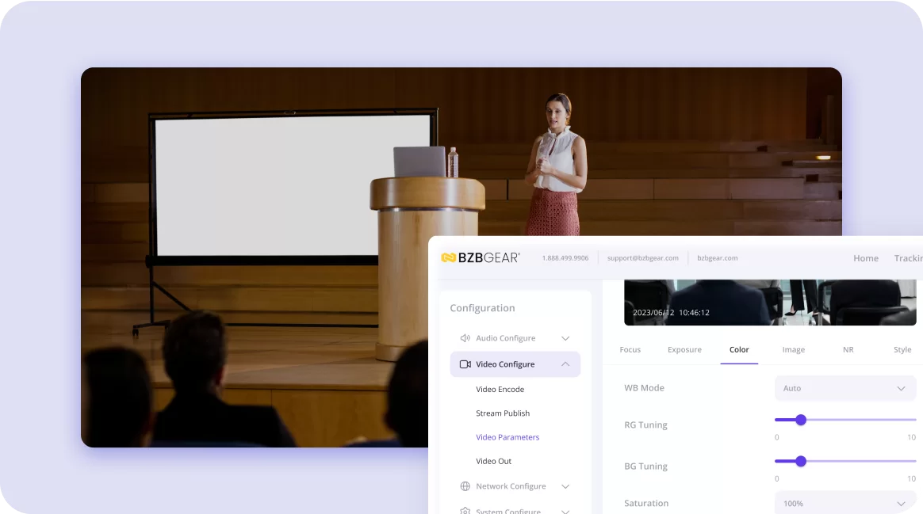This screenshot has width=923, height=514.
Task: Open the NR tab
Action: [848, 349]
